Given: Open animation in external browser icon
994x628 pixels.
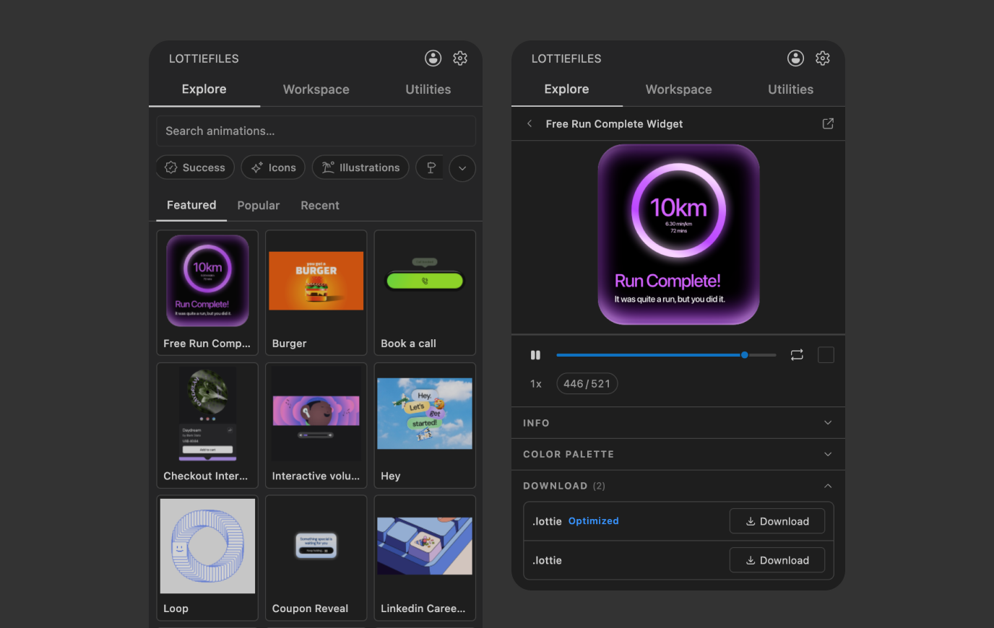Looking at the screenshot, I should [828, 123].
